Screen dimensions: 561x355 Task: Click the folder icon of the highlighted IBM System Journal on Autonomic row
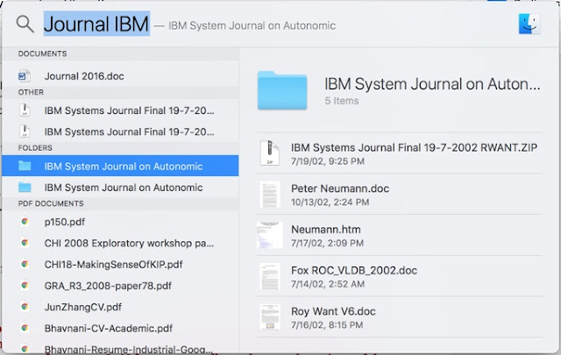coord(25,166)
